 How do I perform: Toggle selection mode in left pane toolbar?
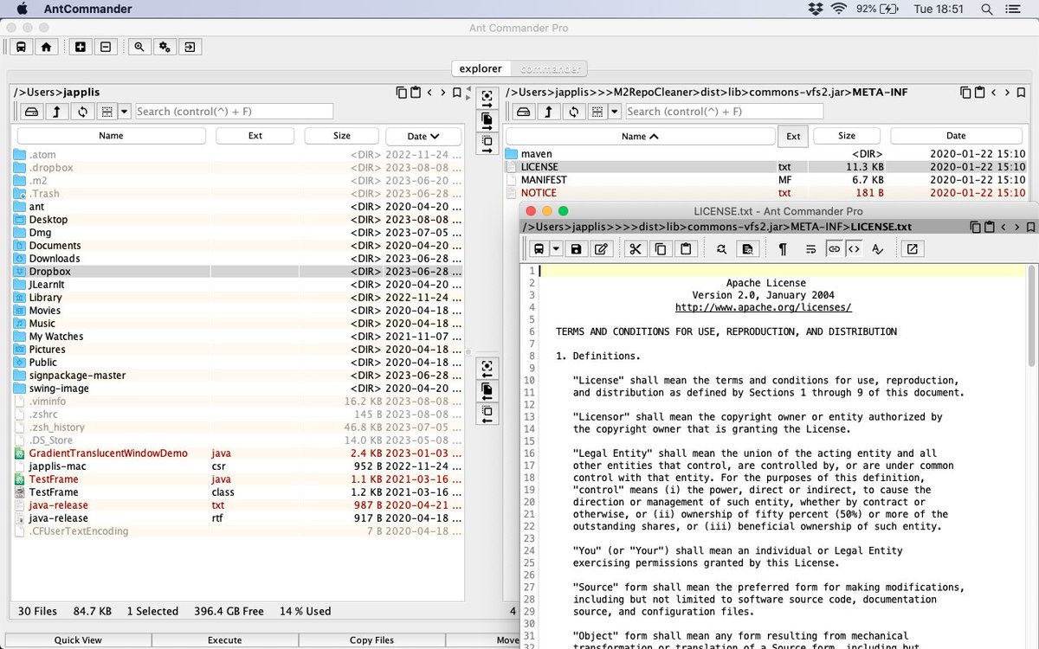pyautogui.click(x=106, y=112)
